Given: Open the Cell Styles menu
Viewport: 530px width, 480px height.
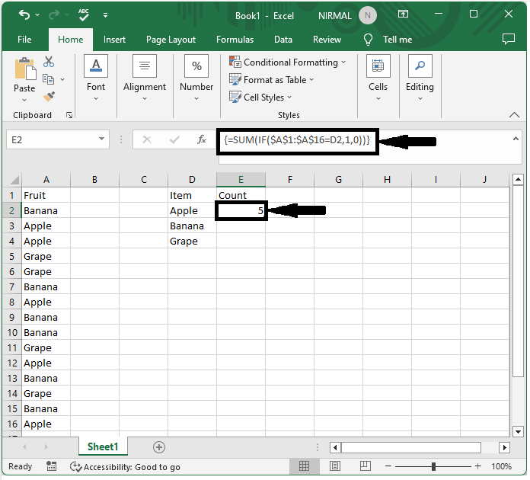Looking at the screenshot, I should point(260,98).
